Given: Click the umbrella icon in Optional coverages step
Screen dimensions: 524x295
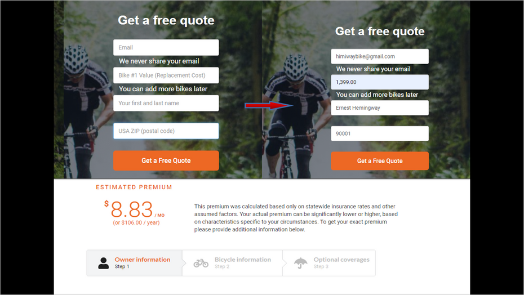Looking at the screenshot, I should [300, 263].
